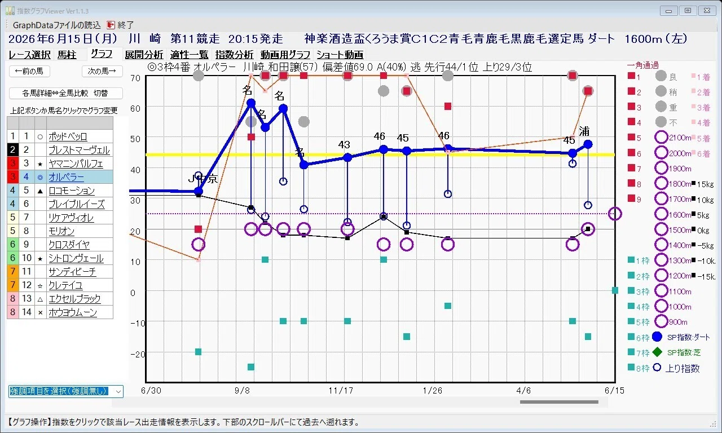Select horse クレテイユ
The height and width of the screenshot is (433, 722).
(65, 285)
